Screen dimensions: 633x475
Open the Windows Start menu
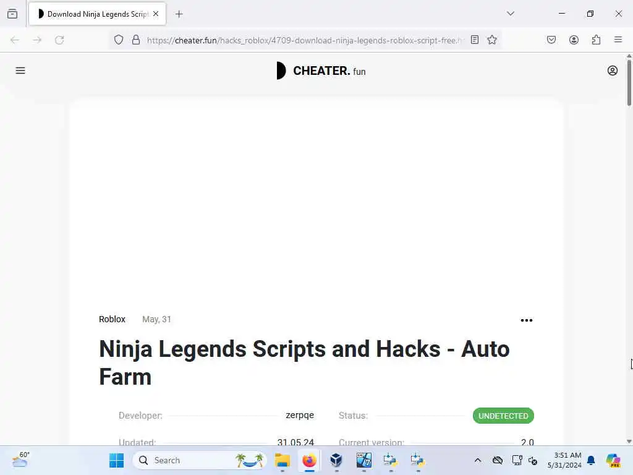click(x=117, y=460)
